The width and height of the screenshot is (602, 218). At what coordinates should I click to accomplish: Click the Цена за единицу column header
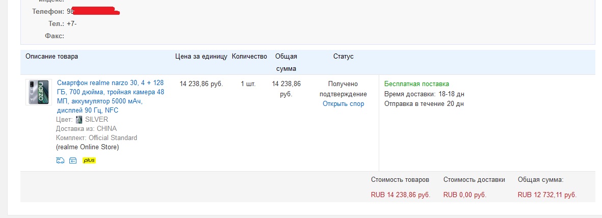[201, 57]
